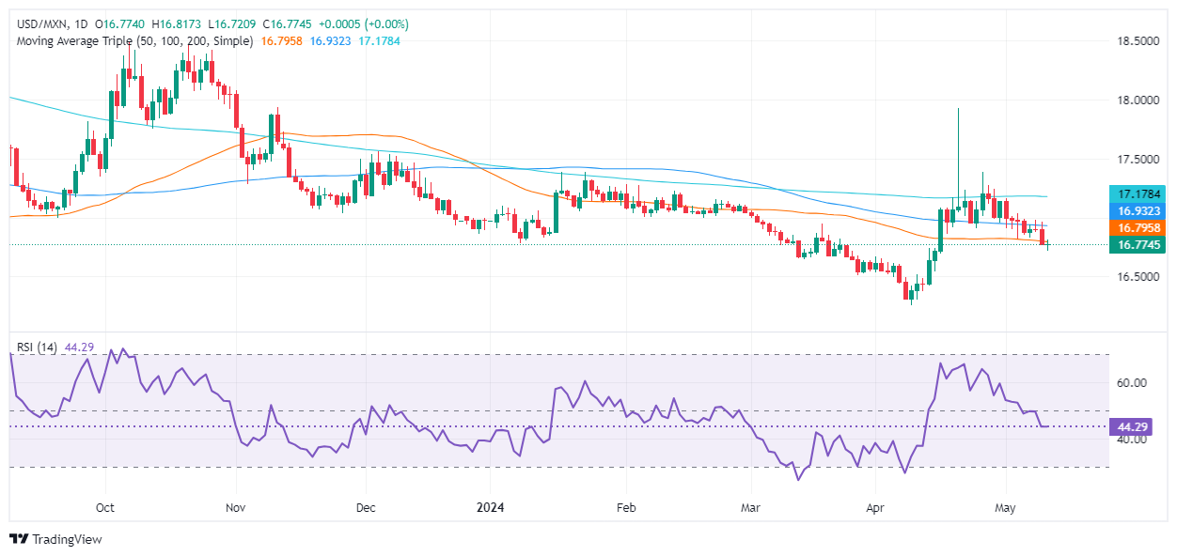This screenshot has height=556, width=1177.
Task: Click the May label on time axis
Action: coord(1006,508)
